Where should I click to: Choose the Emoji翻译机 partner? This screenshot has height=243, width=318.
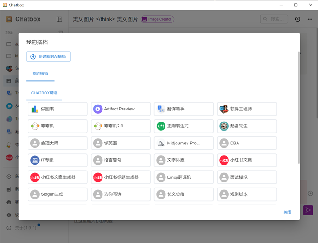184,177
